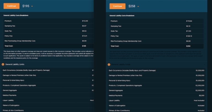Screen dimensions: 212x112
Task: Click the General Aggregate $2,000,000 row
Action: click(156, 90)
